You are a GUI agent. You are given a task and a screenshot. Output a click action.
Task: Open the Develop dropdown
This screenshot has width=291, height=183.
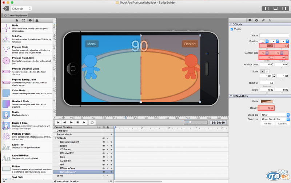pyautogui.click(x=21, y=8)
